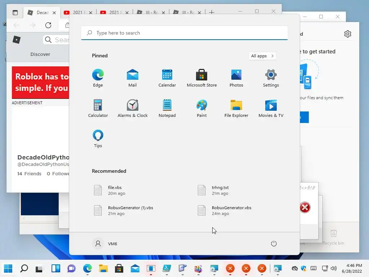Open Windows Security tray icon

(304, 268)
